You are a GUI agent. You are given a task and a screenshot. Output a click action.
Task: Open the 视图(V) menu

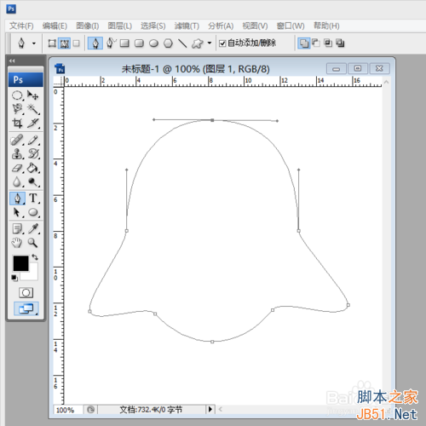coord(255,26)
